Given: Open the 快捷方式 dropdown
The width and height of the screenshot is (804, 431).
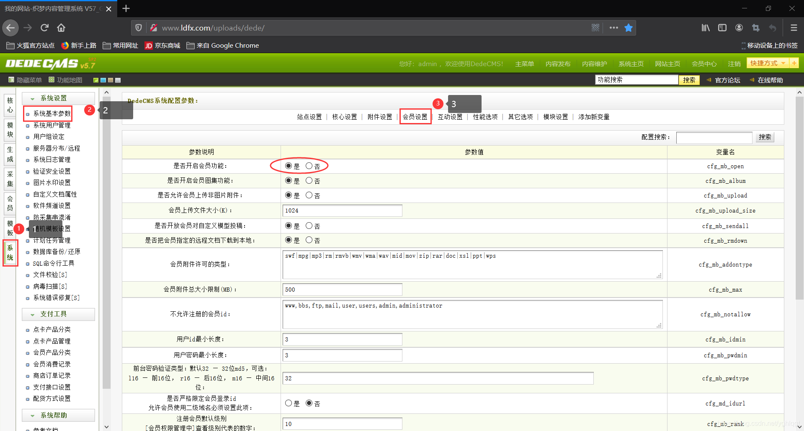Looking at the screenshot, I should [x=768, y=63].
